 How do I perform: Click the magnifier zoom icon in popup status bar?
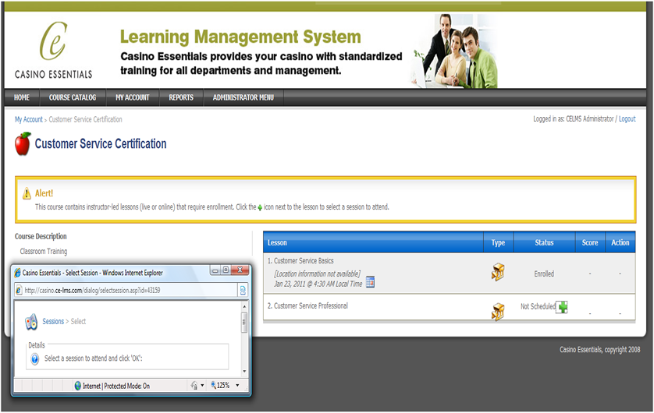click(x=213, y=385)
